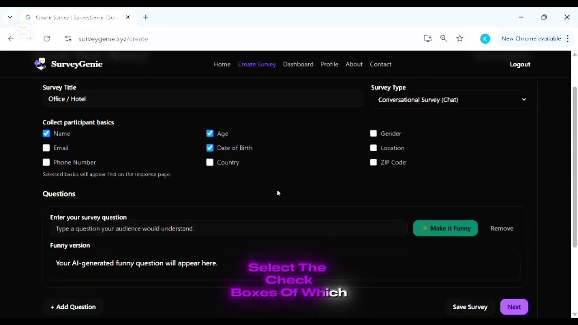Open the cast-to-device icon
Image resolution: width=578 pixels, height=325 pixels.
tap(428, 38)
